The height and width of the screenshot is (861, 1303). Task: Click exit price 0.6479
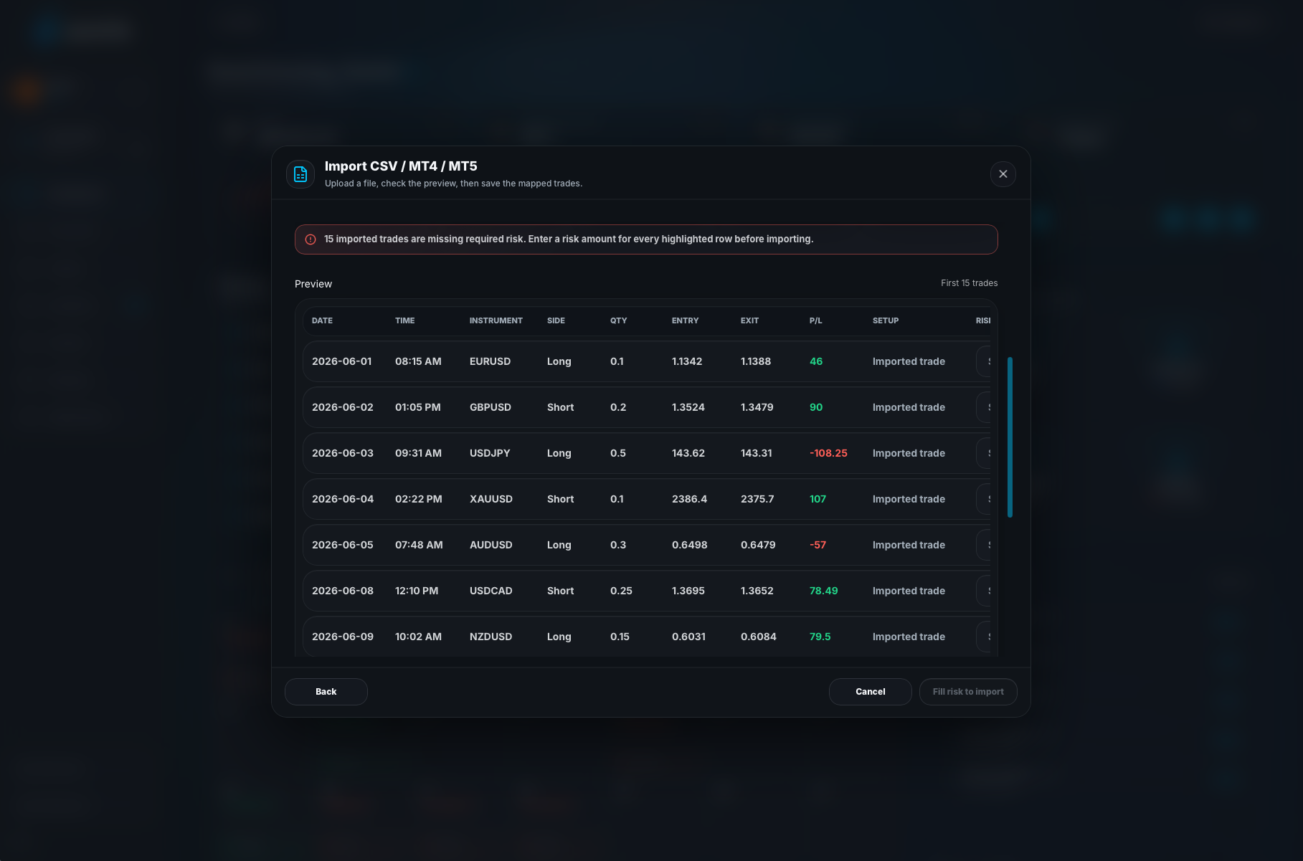click(758, 545)
